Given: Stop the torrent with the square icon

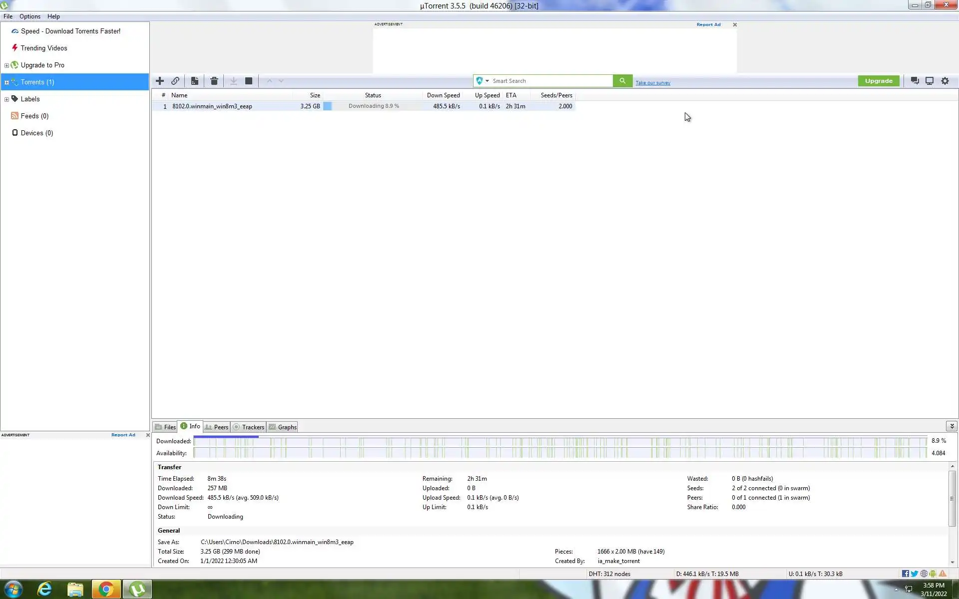Looking at the screenshot, I should [x=249, y=81].
